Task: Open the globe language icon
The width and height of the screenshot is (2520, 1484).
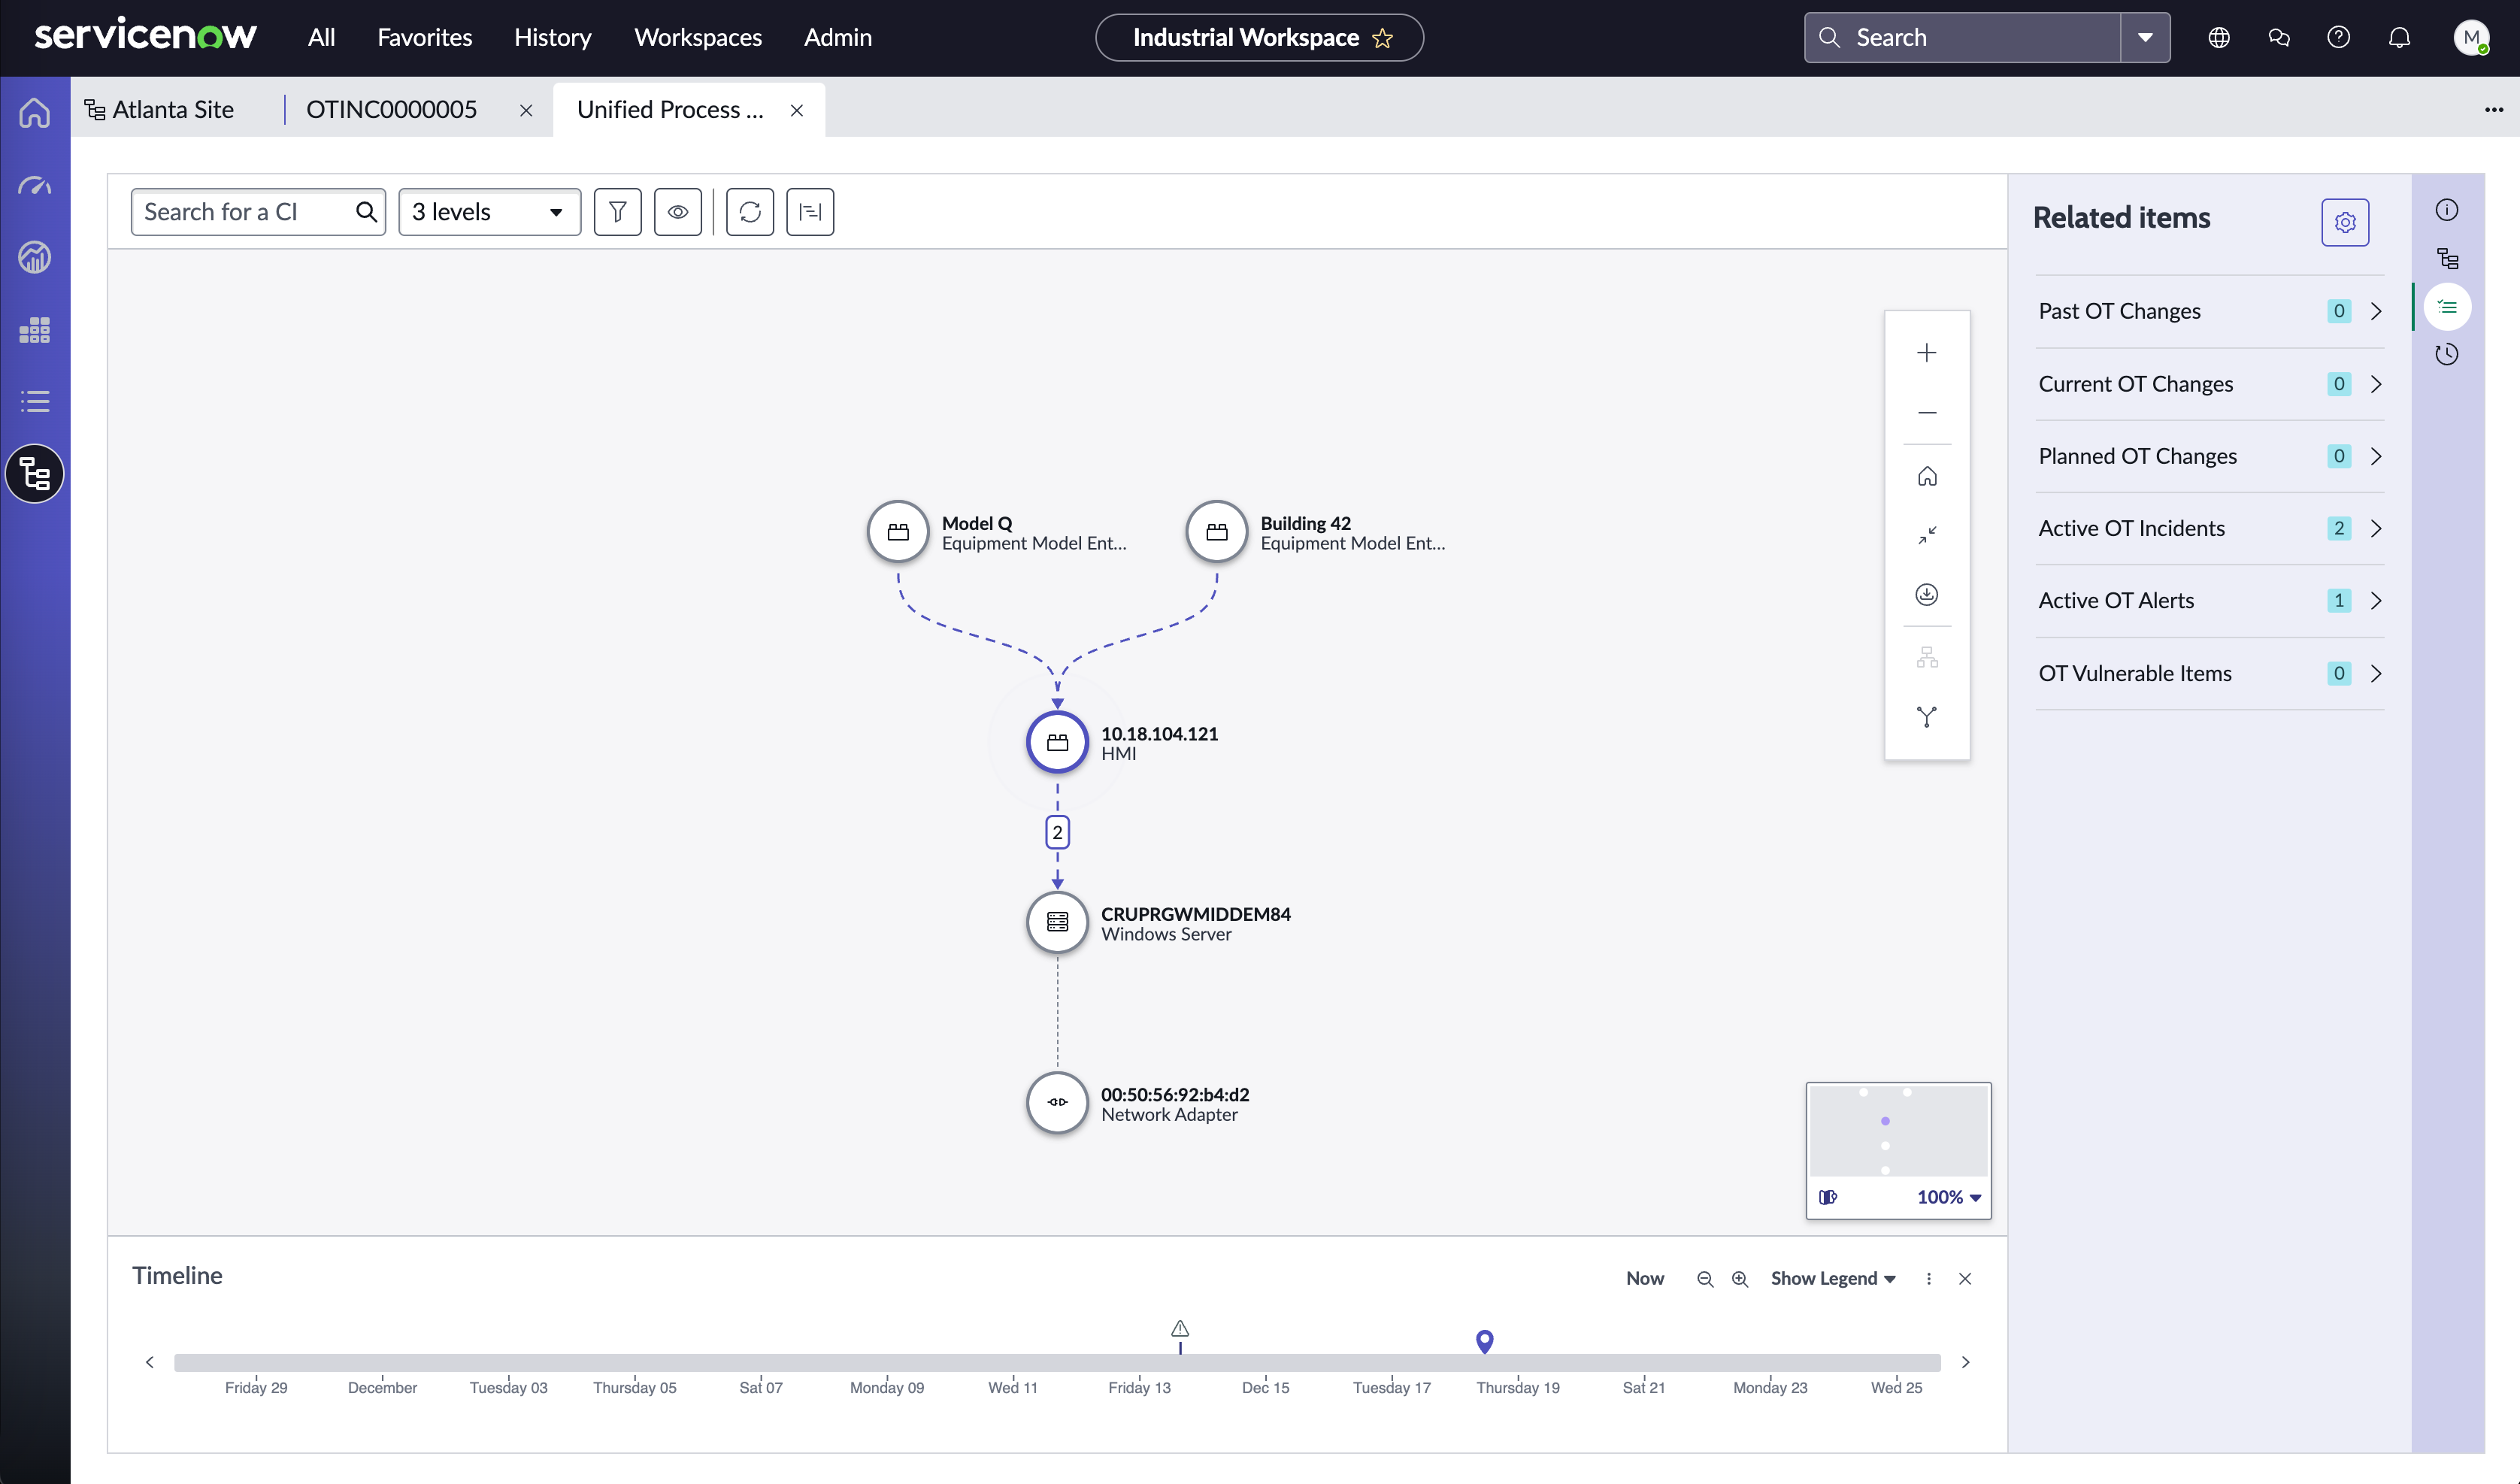Action: [2218, 37]
